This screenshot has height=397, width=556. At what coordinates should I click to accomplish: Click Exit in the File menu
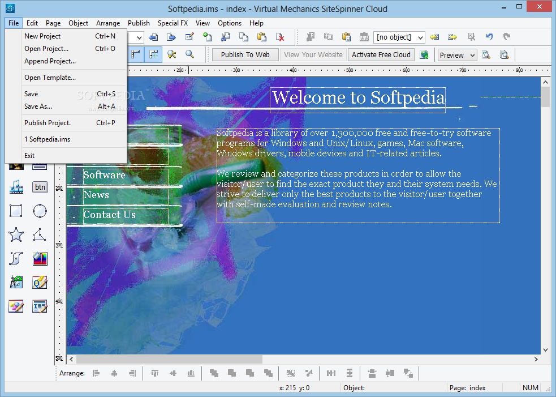tap(70, 156)
